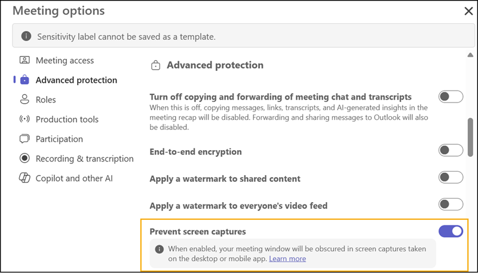
Task: Close the Meeting options dialog
Action: 469,11
